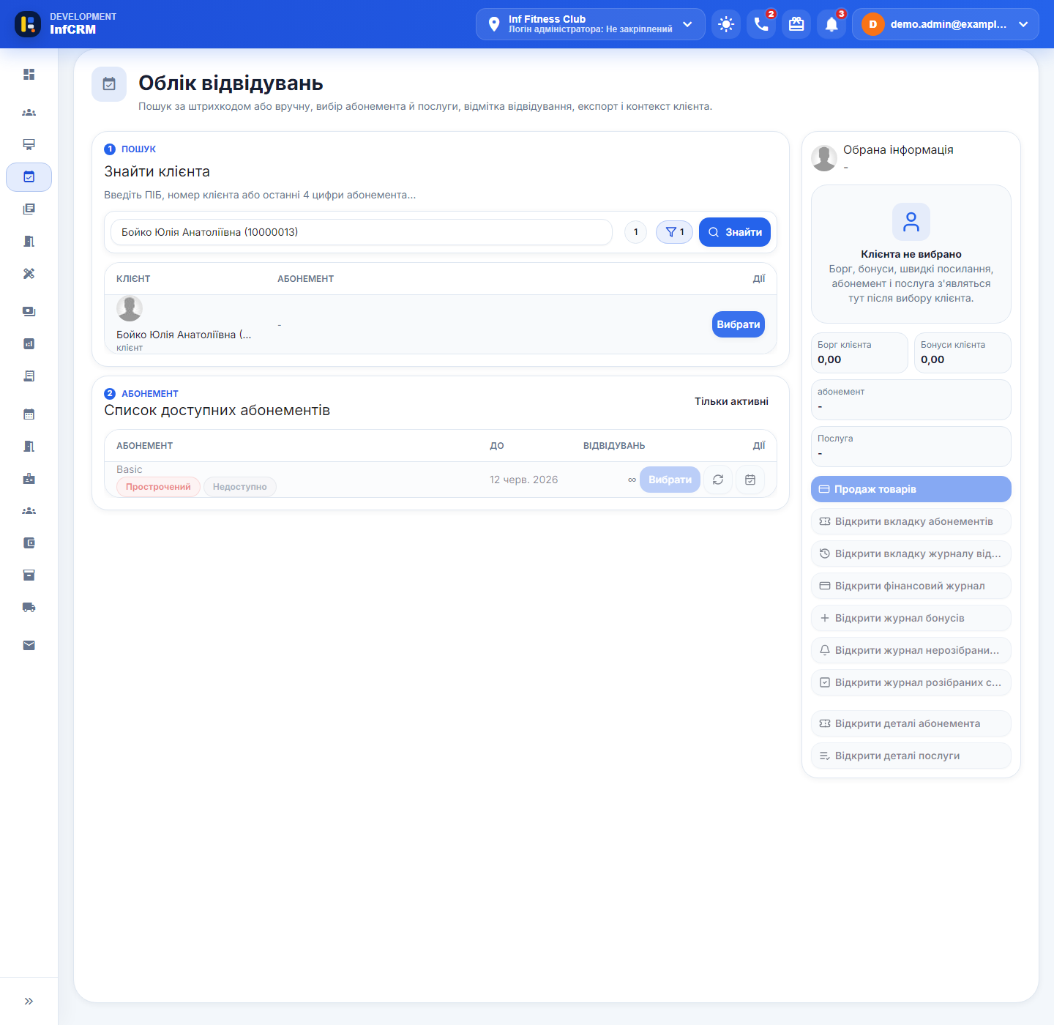The image size is (1054, 1025).
Task: Click client avatar in search results row
Action: tap(130, 309)
